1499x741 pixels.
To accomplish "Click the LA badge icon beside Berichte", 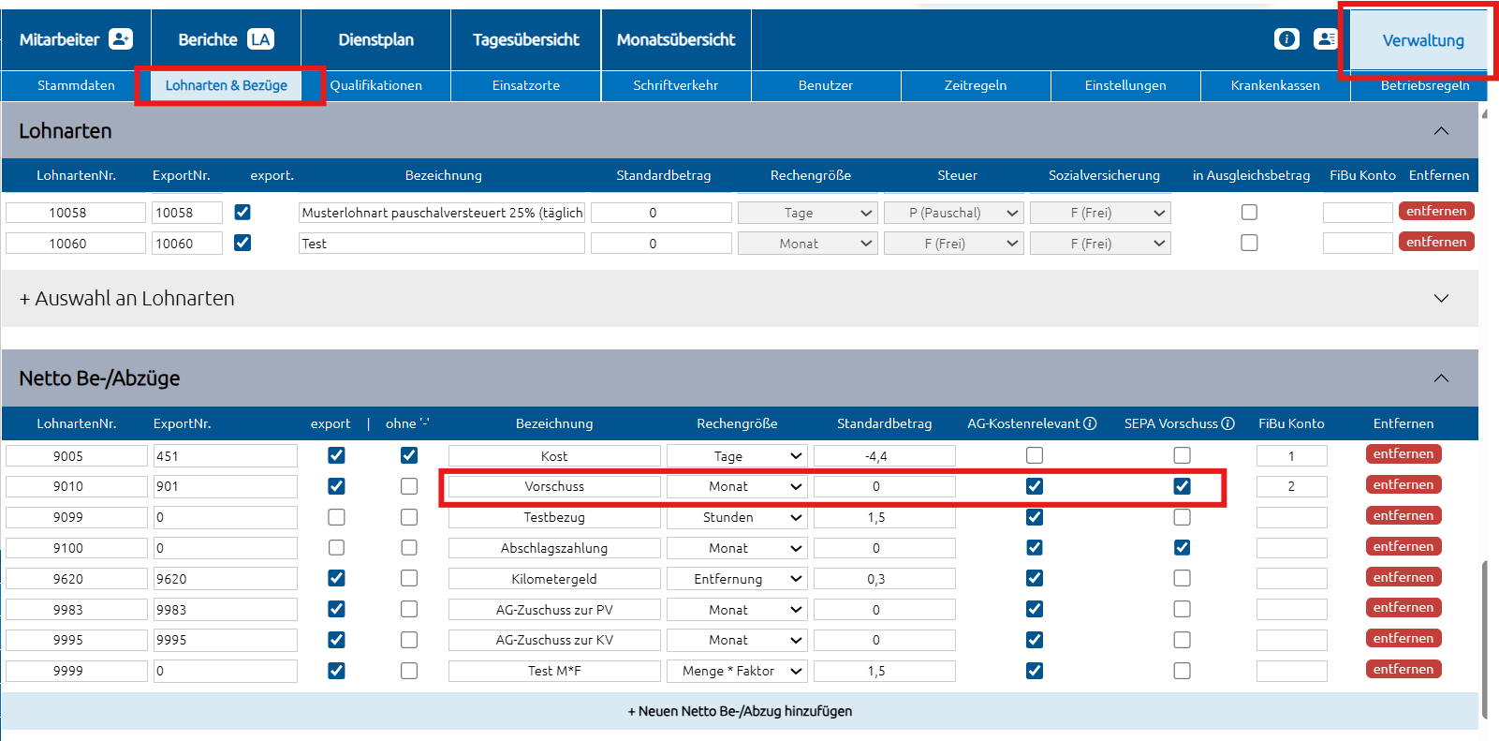I will point(260,39).
